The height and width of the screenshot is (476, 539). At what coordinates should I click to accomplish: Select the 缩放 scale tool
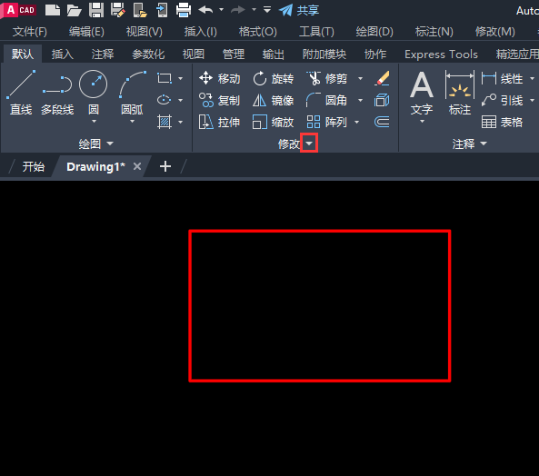point(274,122)
